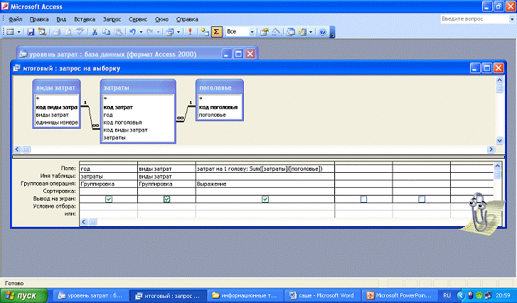The image size is (517, 303).
Task: Click the Undo toolbar icon
Action: (x=134, y=32)
